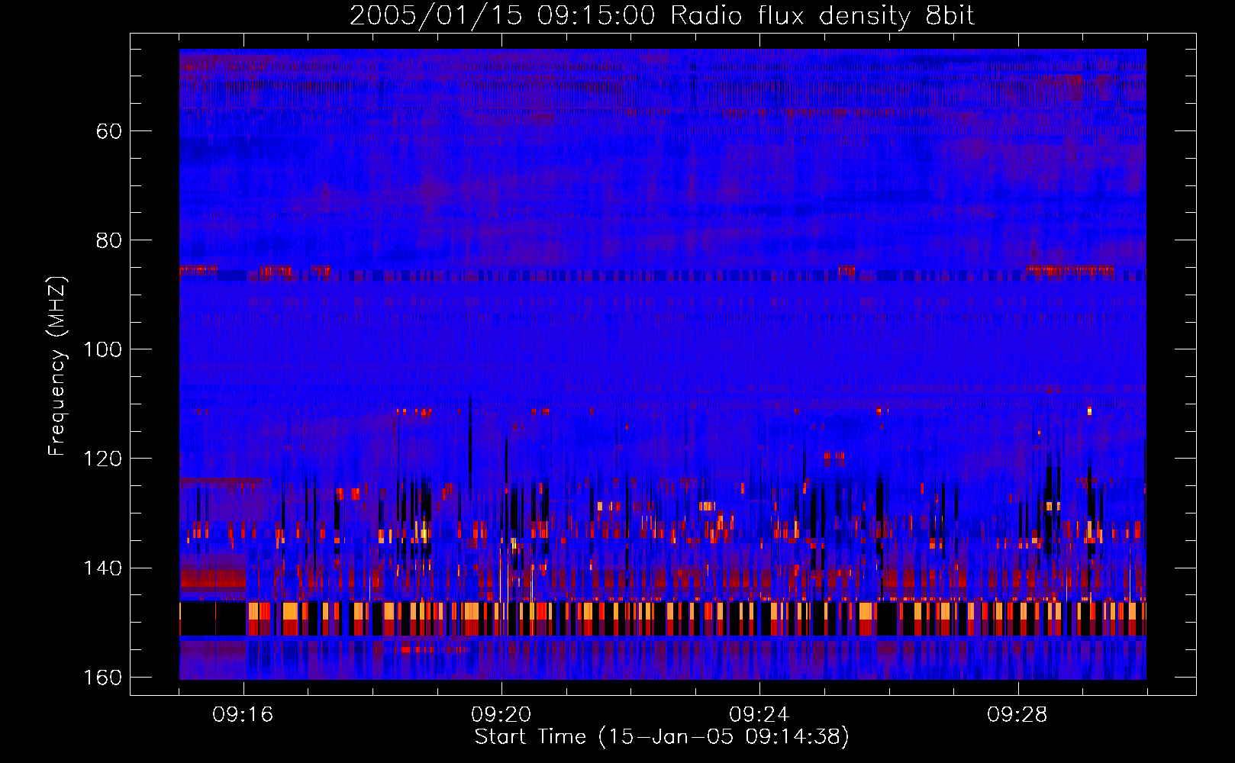Click the 09:28 time tick label

pos(1017,715)
